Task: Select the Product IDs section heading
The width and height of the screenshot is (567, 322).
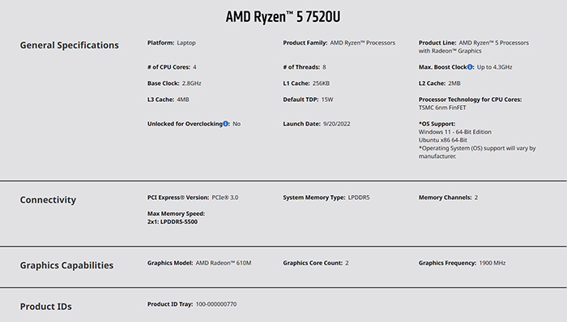Action: tap(46, 307)
